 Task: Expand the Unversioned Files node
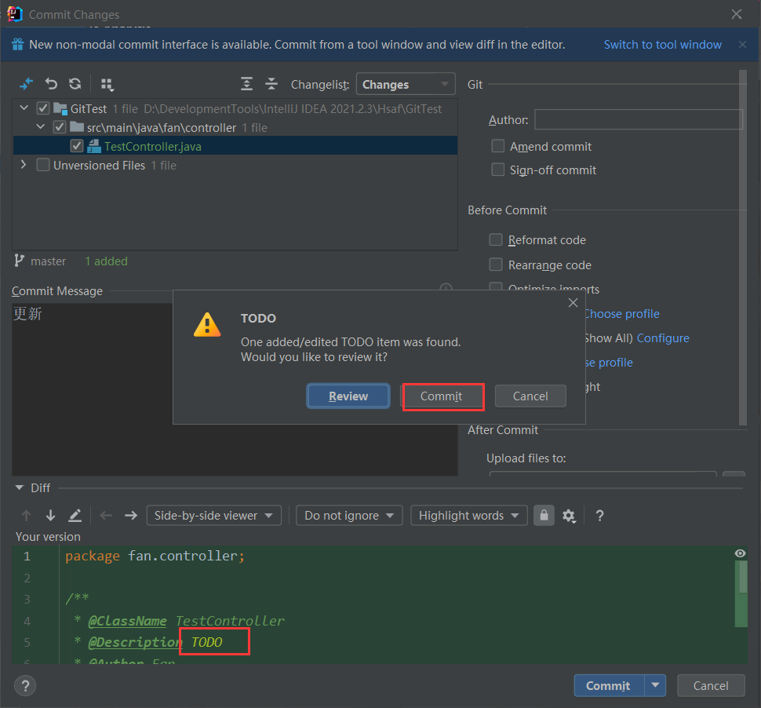click(24, 165)
